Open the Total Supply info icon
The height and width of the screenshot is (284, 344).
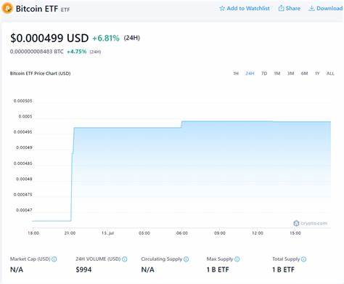point(303,259)
